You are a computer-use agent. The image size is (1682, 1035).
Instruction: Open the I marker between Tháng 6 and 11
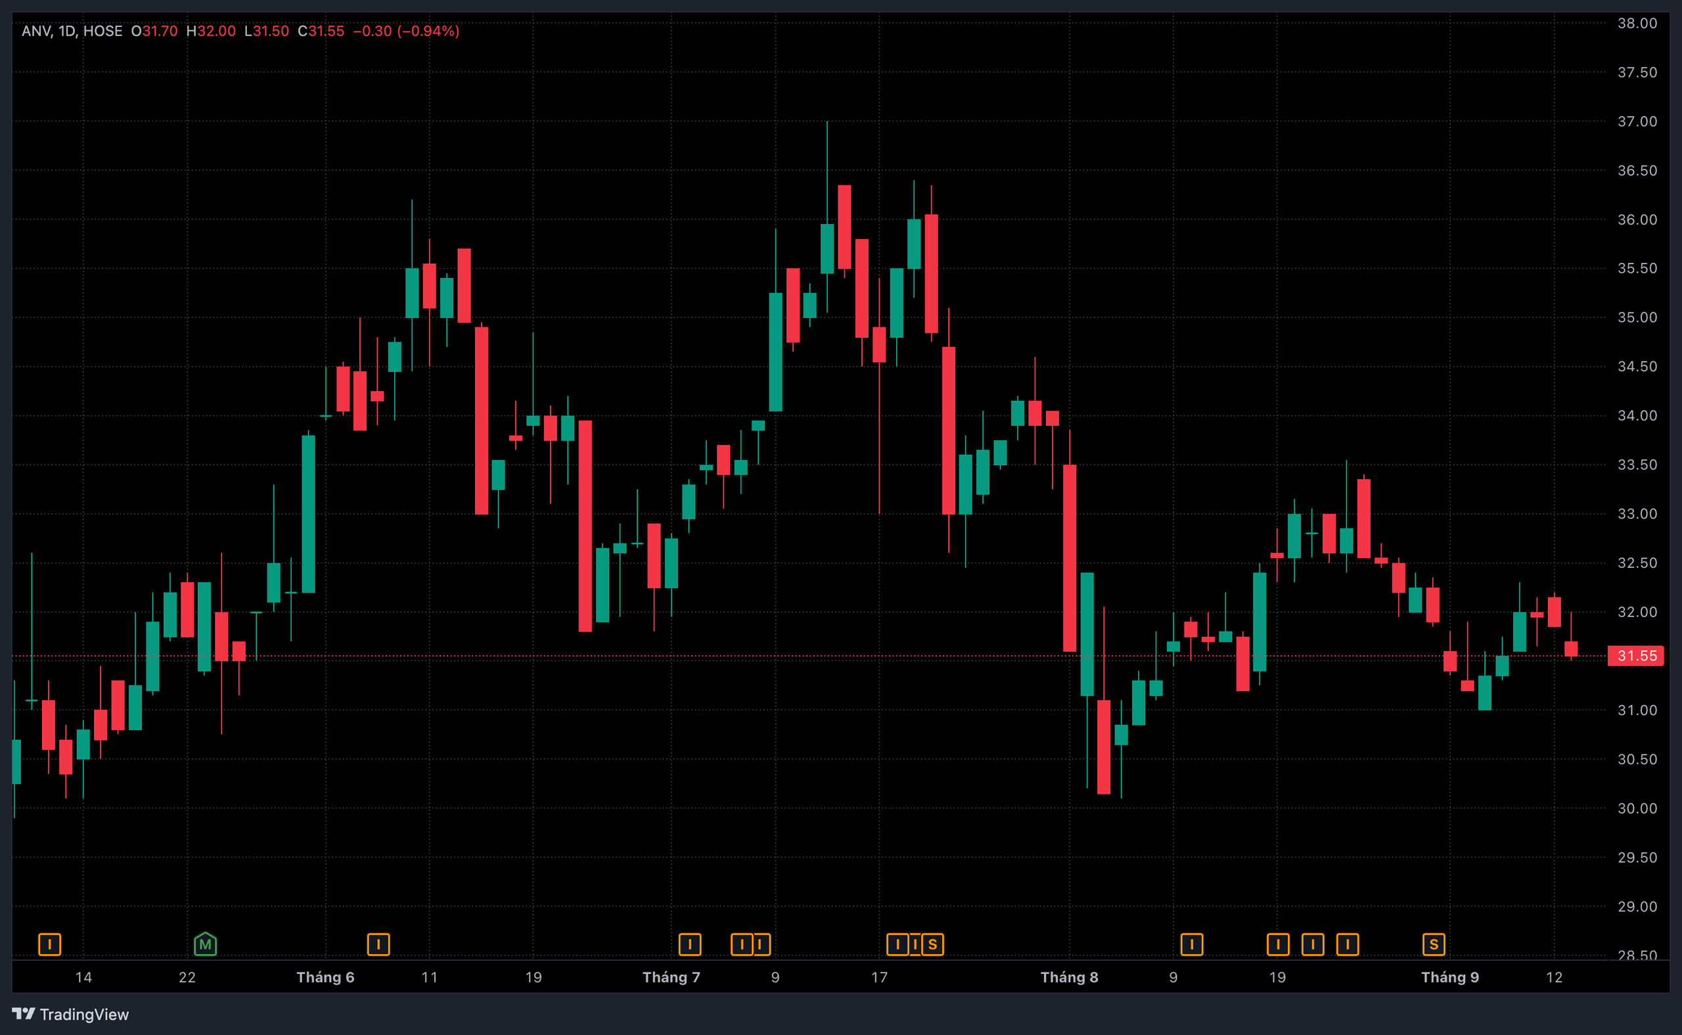(x=378, y=945)
